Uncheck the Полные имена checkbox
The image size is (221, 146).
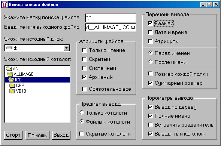tap(150, 116)
